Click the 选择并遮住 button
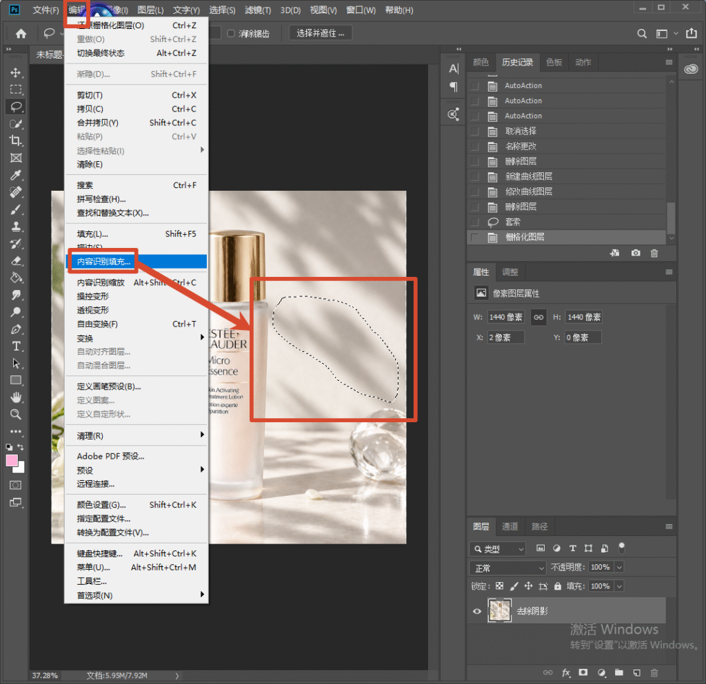Image resolution: width=706 pixels, height=684 pixels. pyautogui.click(x=320, y=33)
